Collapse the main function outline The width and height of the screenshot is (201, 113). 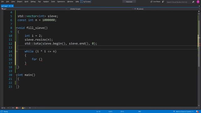17,75
